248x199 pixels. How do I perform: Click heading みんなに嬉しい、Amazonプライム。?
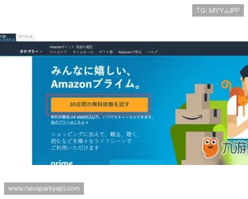click(x=95, y=77)
